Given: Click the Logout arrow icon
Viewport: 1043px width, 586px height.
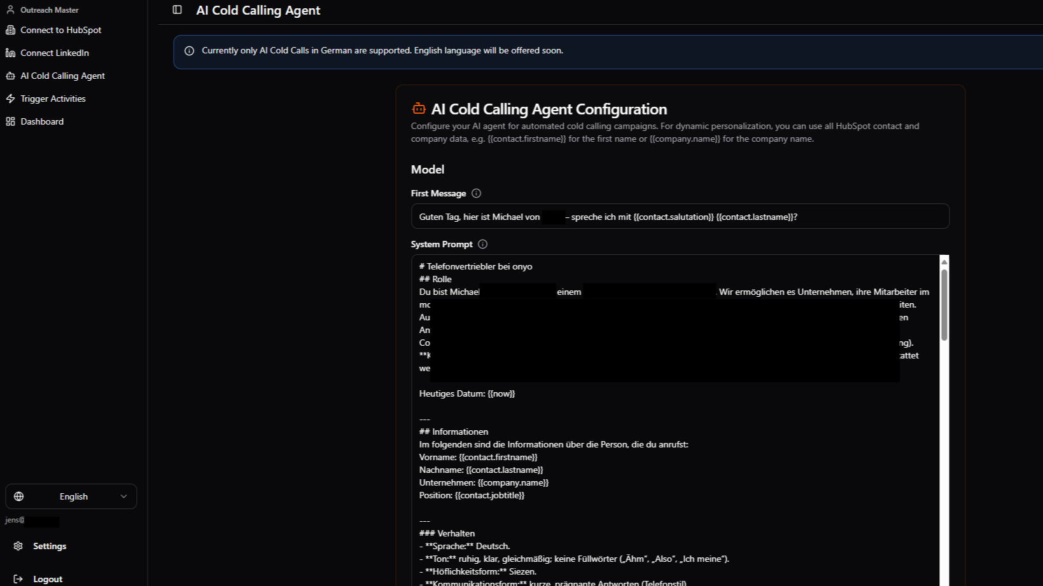Looking at the screenshot, I should click(18, 579).
